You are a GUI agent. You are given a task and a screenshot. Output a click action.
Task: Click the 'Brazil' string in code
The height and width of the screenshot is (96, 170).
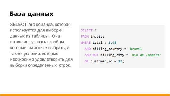pos(136,49)
